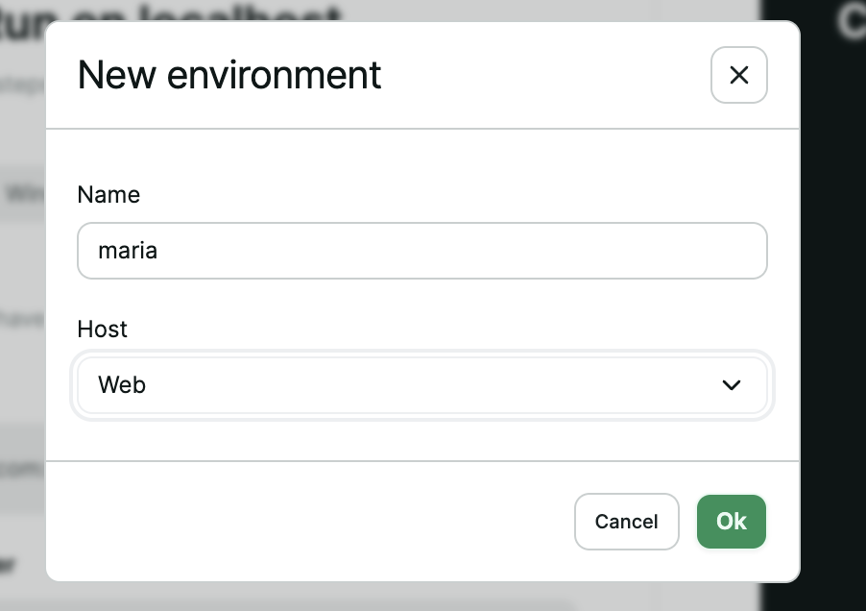866x611 pixels.
Task: Activate the dismiss icon beside New environment
Action: click(x=738, y=75)
